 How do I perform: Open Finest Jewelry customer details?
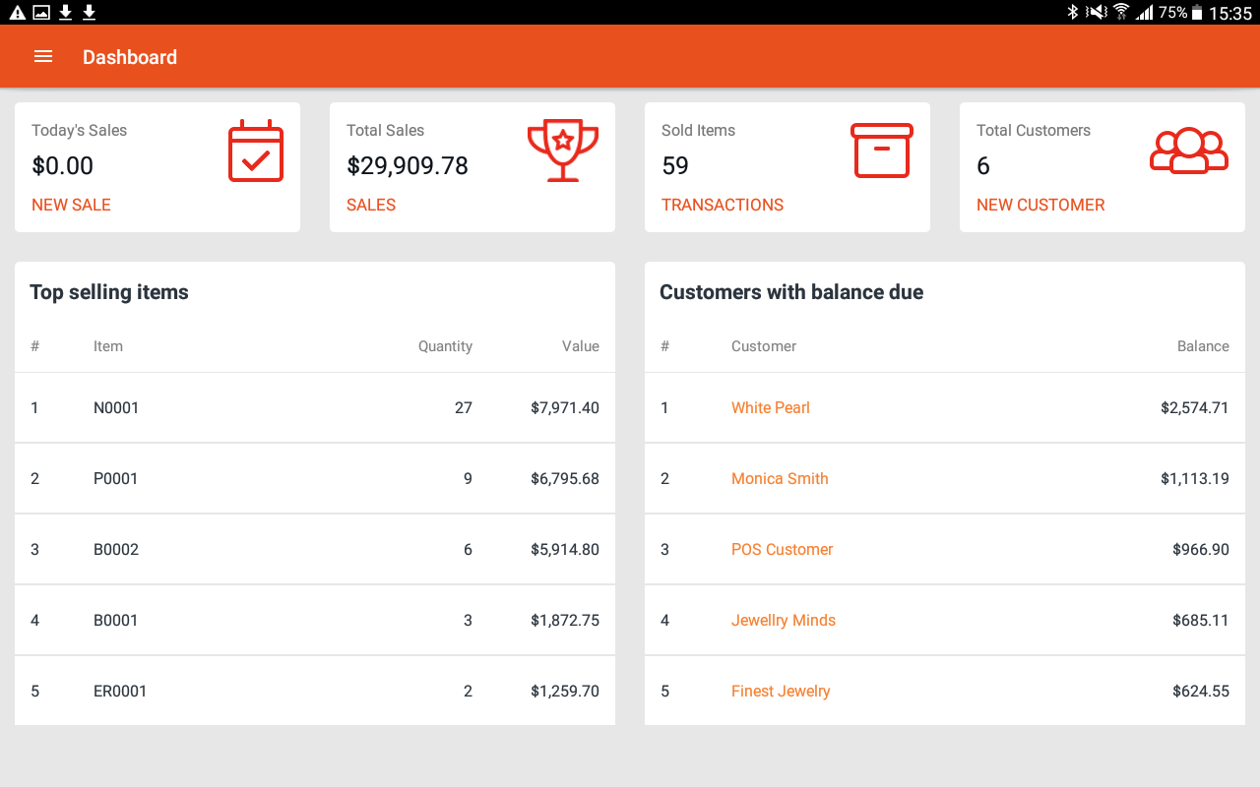[x=781, y=691]
